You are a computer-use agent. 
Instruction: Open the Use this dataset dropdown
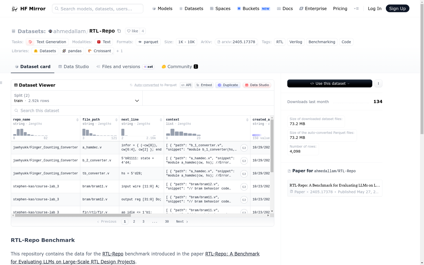[330, 83]
